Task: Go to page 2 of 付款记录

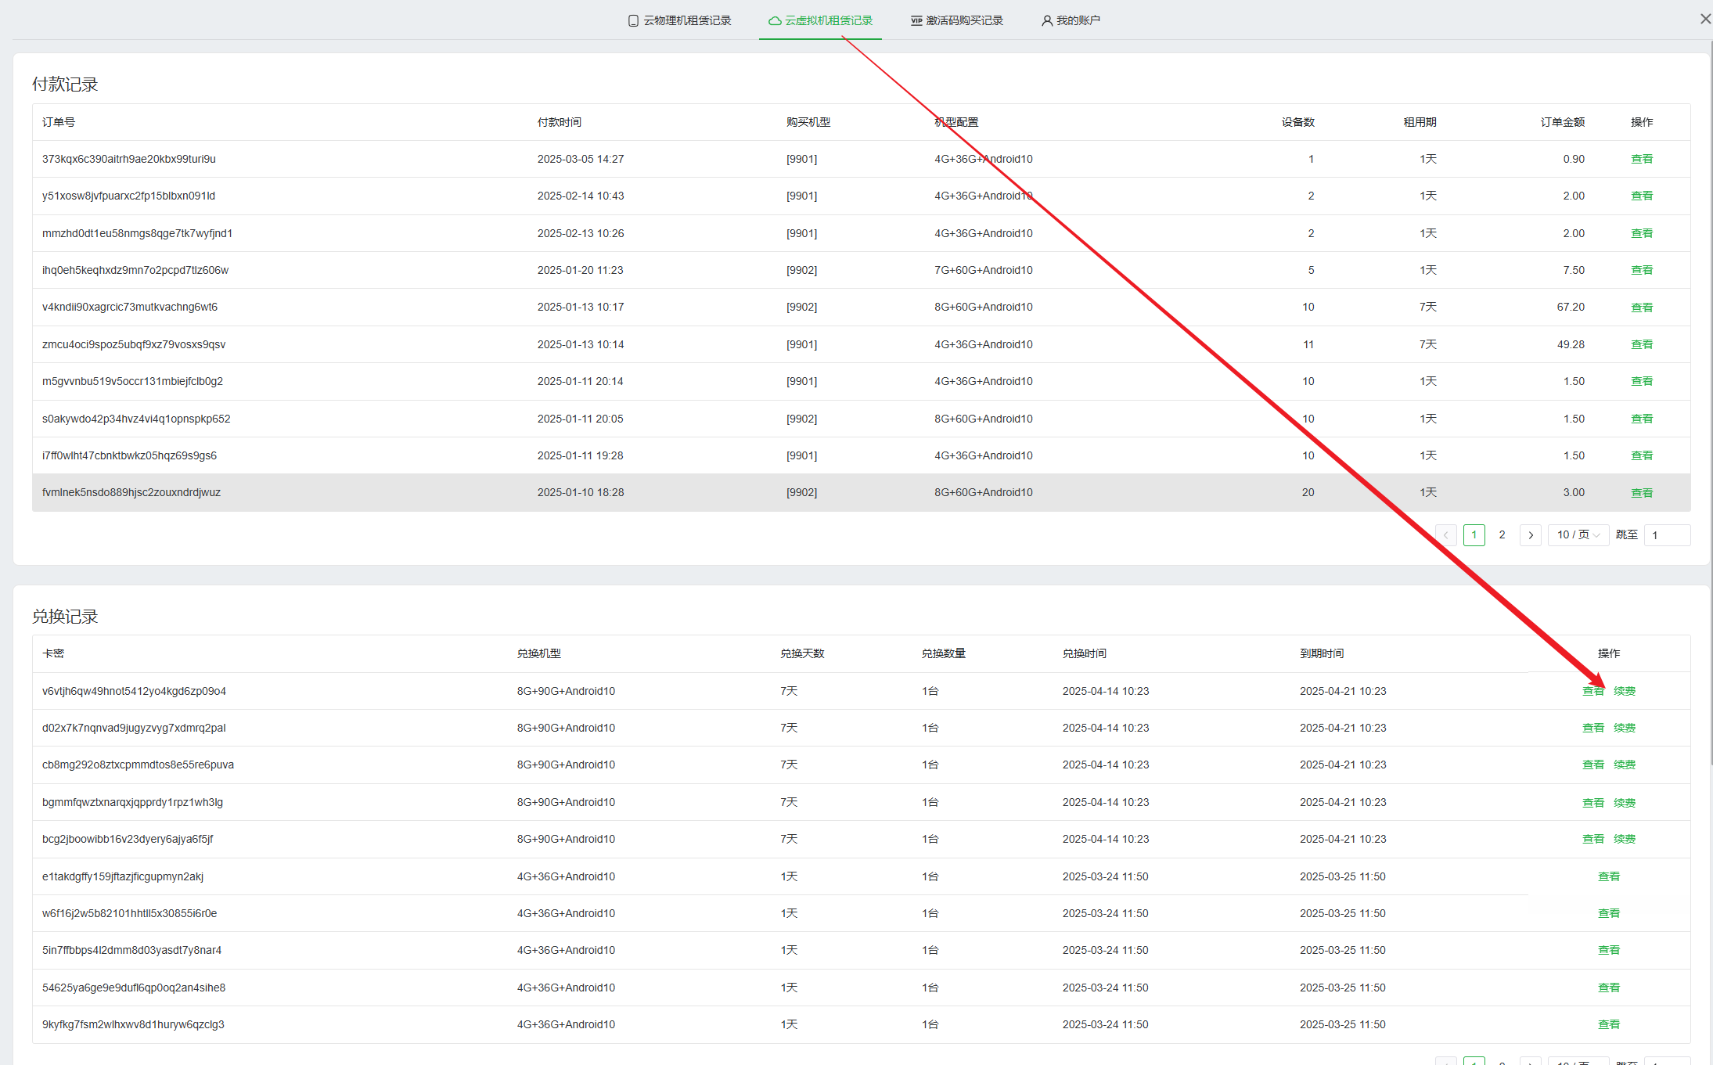Action: pos(1502,535)
